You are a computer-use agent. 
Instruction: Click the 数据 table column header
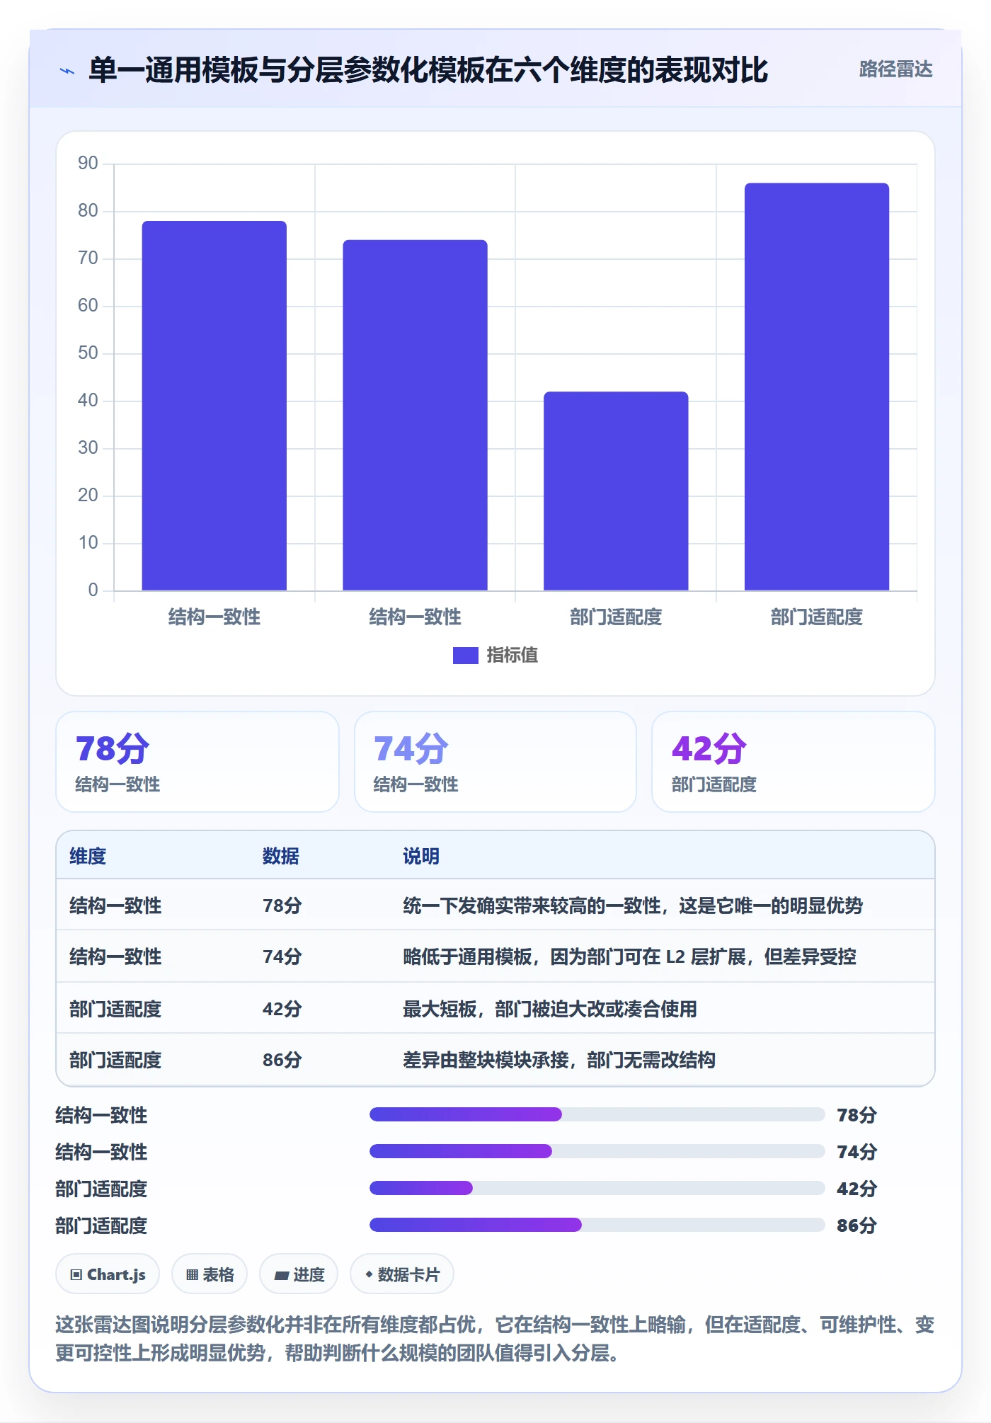[281, 856]
